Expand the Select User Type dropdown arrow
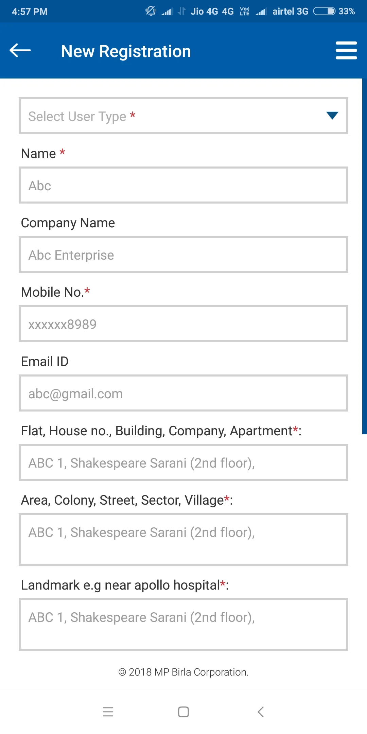The image size is (367, 734). [332, 116]
